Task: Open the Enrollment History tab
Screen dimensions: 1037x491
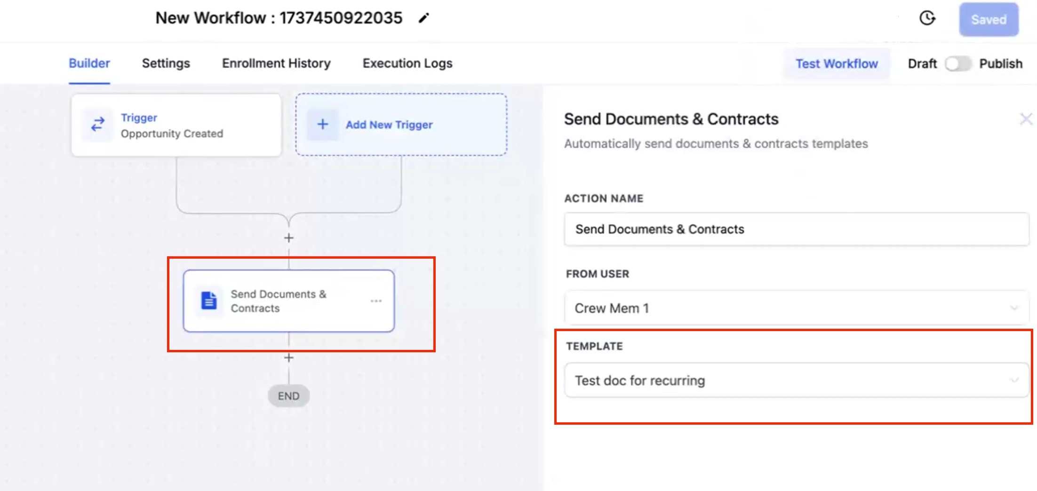Action: [x=276, y=63]
